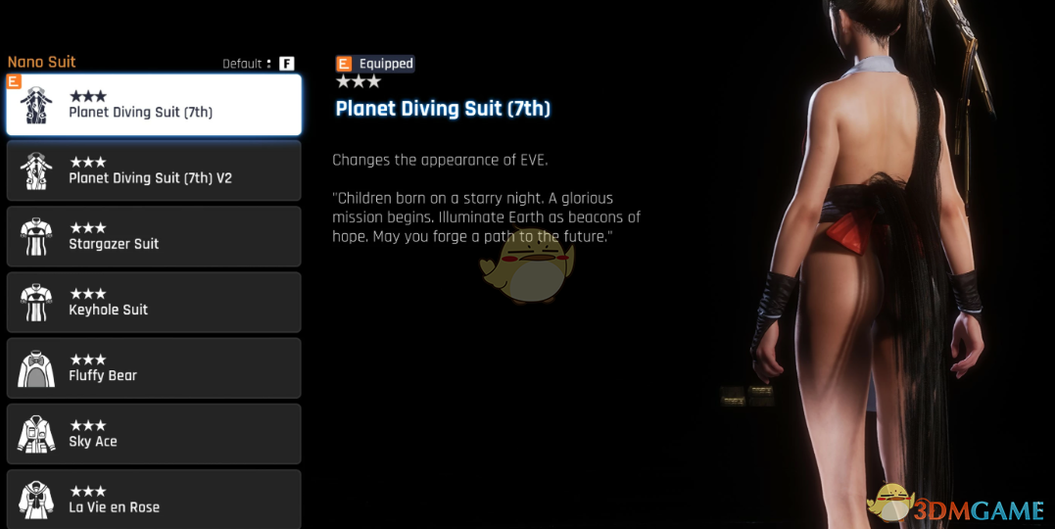
Task: Select La Vie en Rose row
Action: [154, 500]
